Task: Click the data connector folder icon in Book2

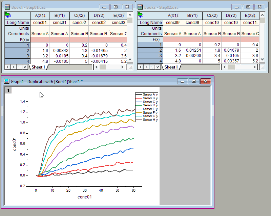Action: pos(140,15)
